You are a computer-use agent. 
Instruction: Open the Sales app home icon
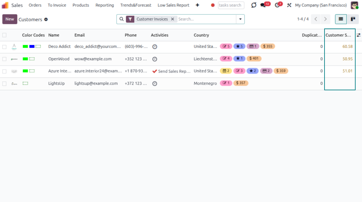[5, 5]
